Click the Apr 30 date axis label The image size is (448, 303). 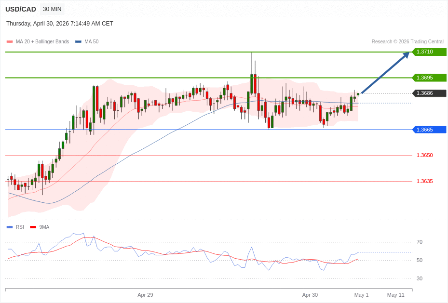[310, 295]
